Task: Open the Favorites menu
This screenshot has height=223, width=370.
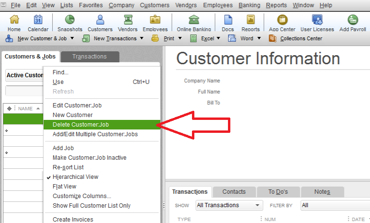Action: tap(91, 5)
